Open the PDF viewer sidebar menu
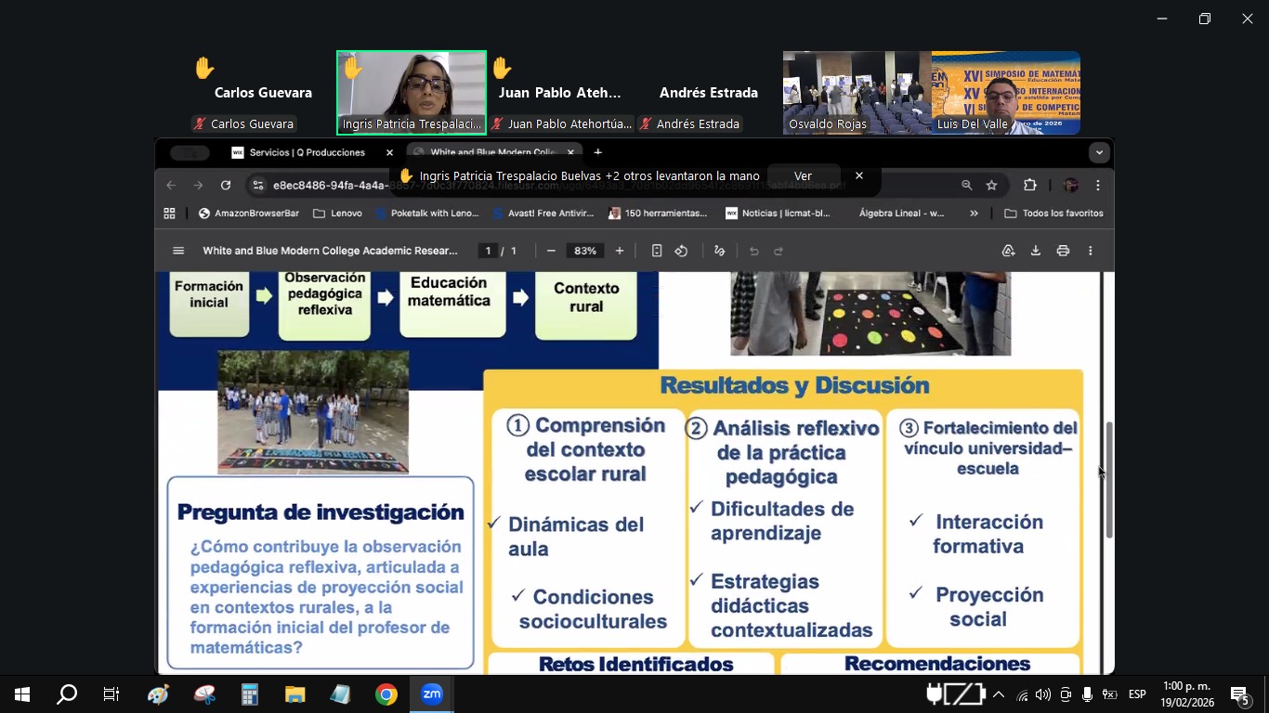The image size is (1269, 713). [178, 251]
